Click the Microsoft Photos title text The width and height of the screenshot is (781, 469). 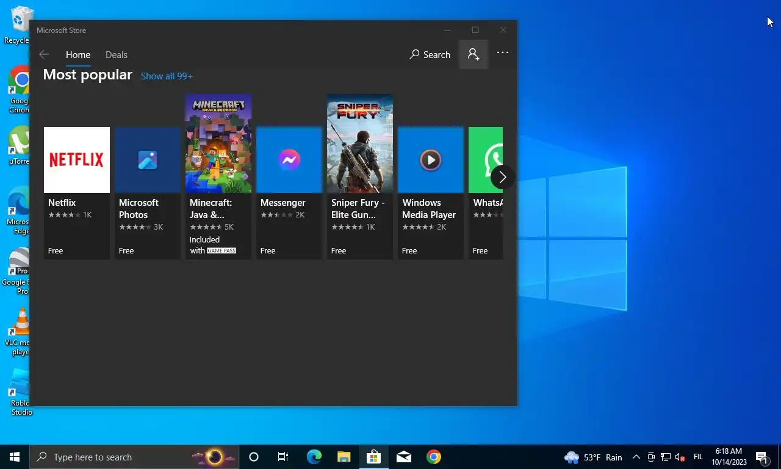(139, 208)
